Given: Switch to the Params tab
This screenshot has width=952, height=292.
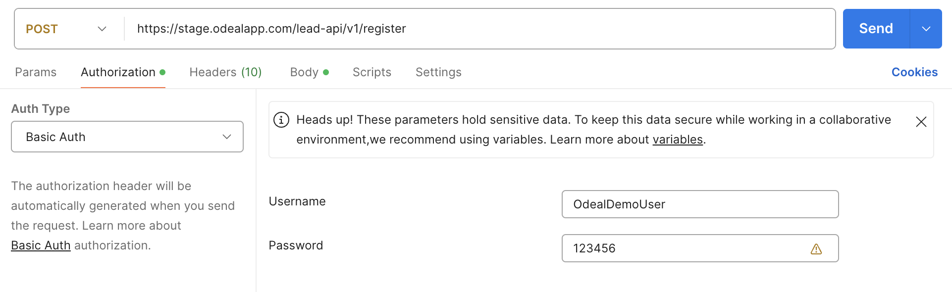Looking at the screenshot, I should coord(36,72).
